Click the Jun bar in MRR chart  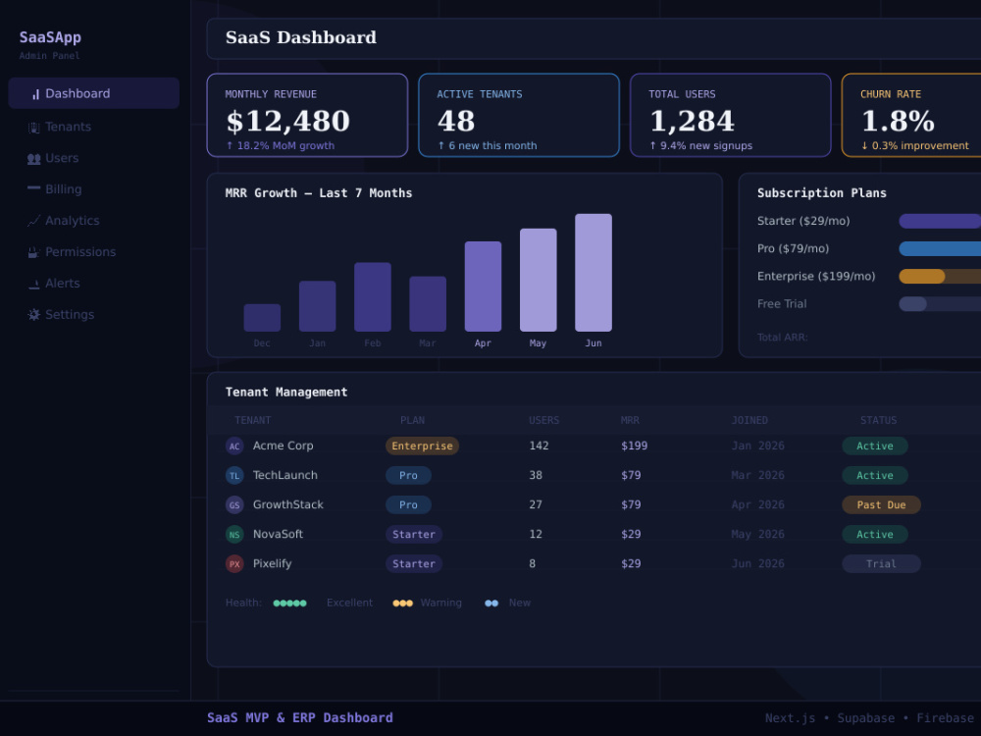(594, 273)
